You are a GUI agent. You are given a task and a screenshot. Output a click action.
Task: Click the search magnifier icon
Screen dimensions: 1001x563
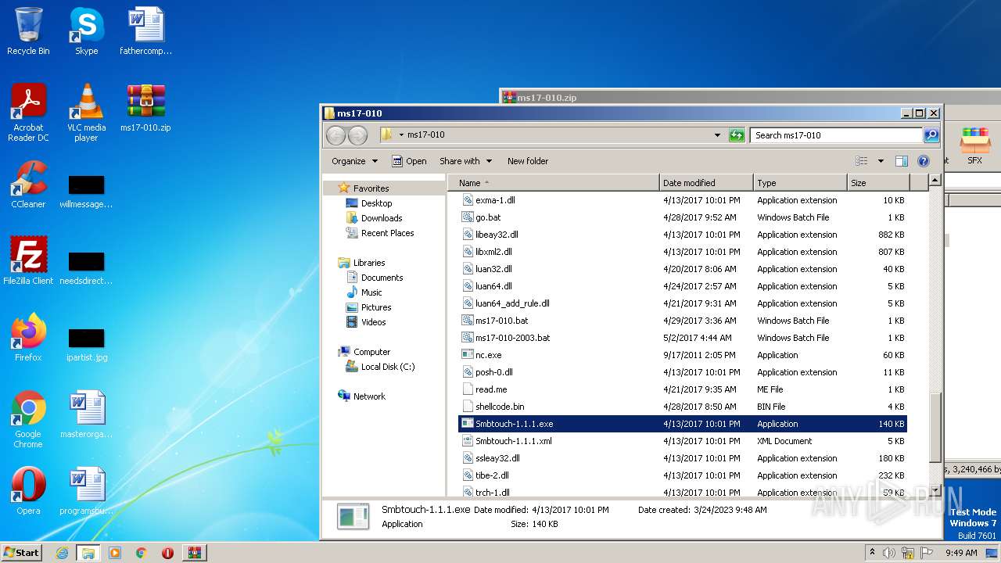click(931, 135)
